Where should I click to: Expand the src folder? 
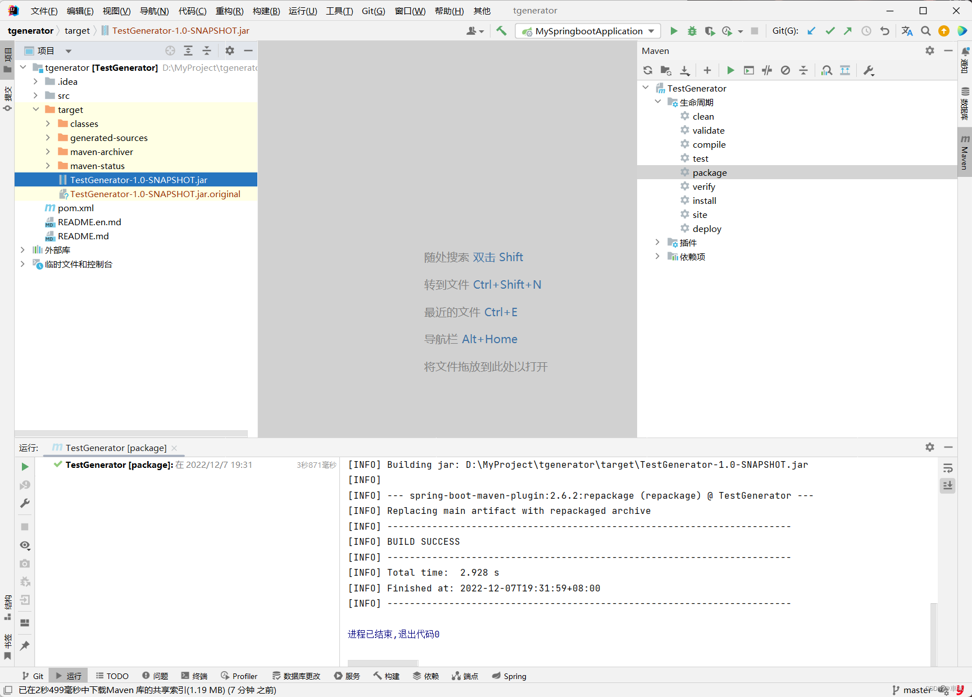click(x=35, y=95)
